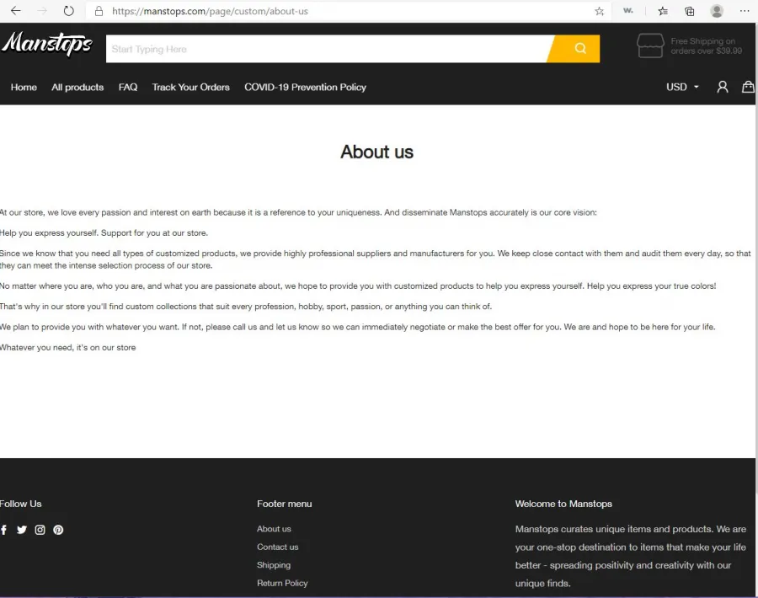Image resolution: width=758 pixels, height=598 pixels.
Task: Add page to favorites star icon
Action: coord(600,11)
